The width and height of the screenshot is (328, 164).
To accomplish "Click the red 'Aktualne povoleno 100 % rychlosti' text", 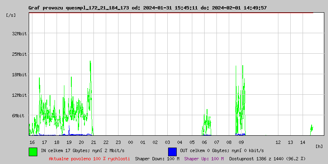I will tap(89, 158).
